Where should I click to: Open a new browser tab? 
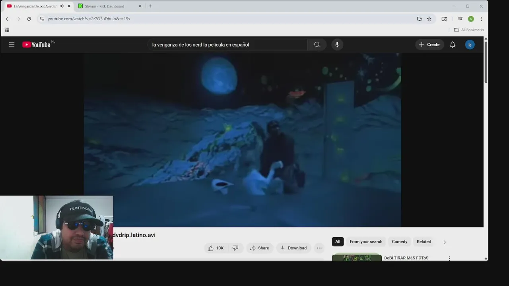coord(151,6)
